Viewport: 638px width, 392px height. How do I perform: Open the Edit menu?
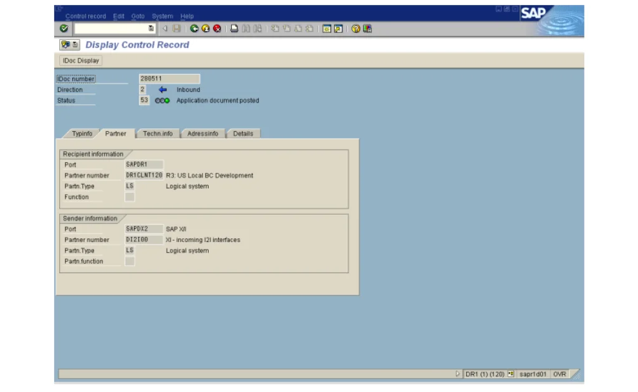pyautogui.click(x=118, y=16)
